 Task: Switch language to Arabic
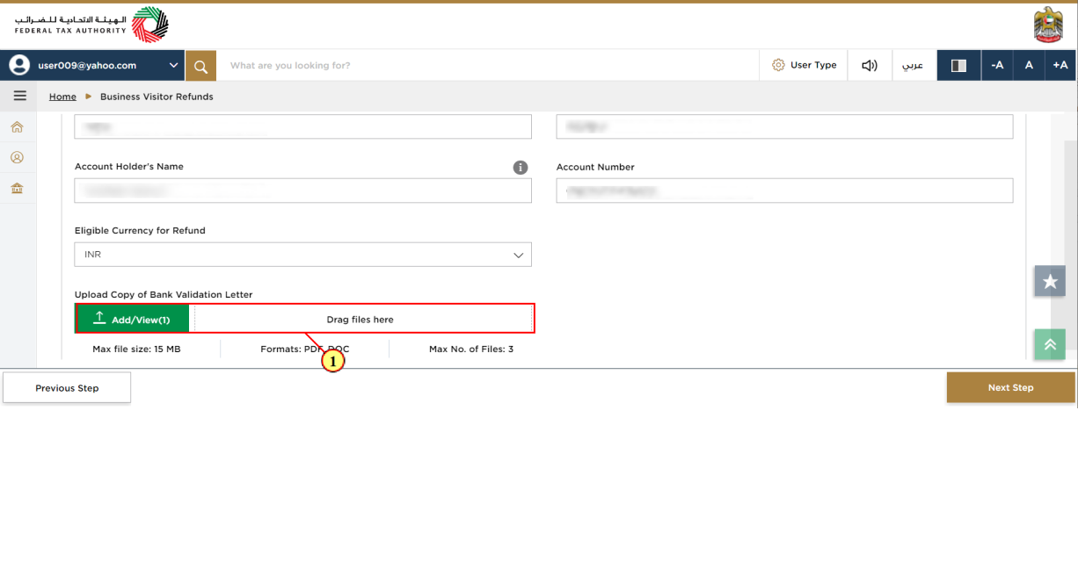tap(914, 66)
